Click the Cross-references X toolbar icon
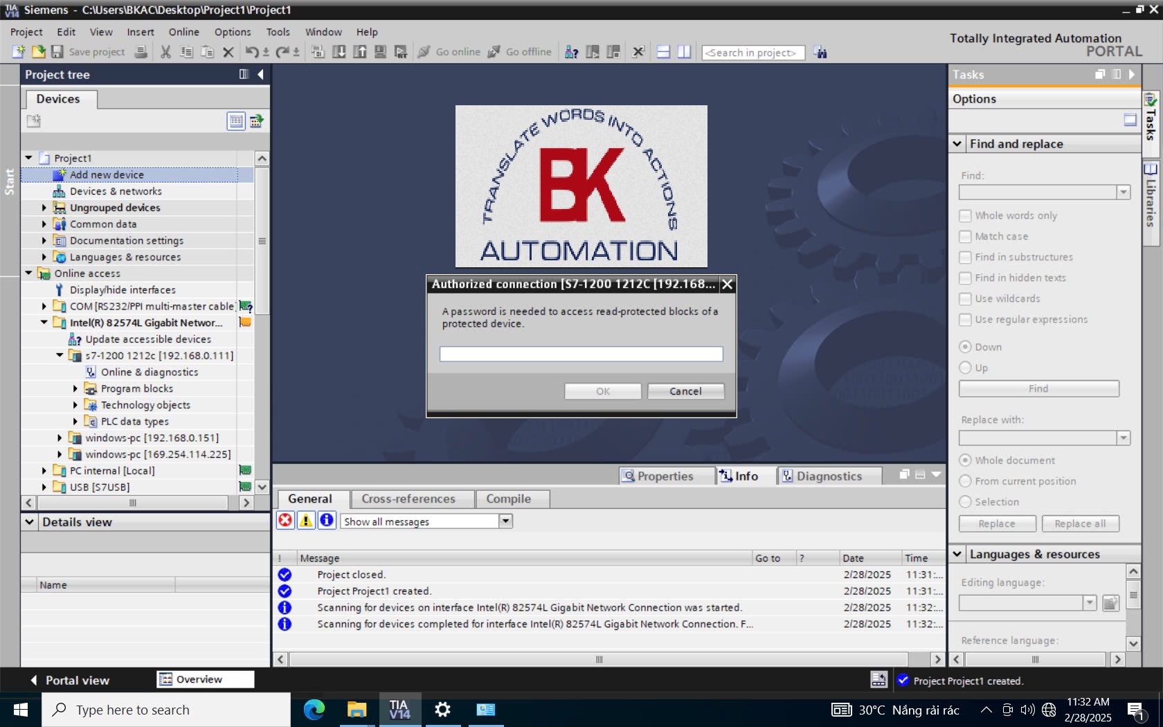1163x727 pixels. coord(638,52)
